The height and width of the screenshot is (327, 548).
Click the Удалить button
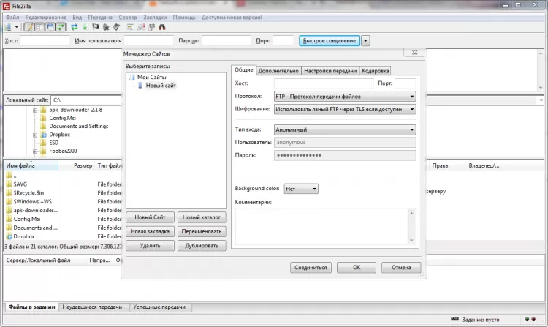150,246
